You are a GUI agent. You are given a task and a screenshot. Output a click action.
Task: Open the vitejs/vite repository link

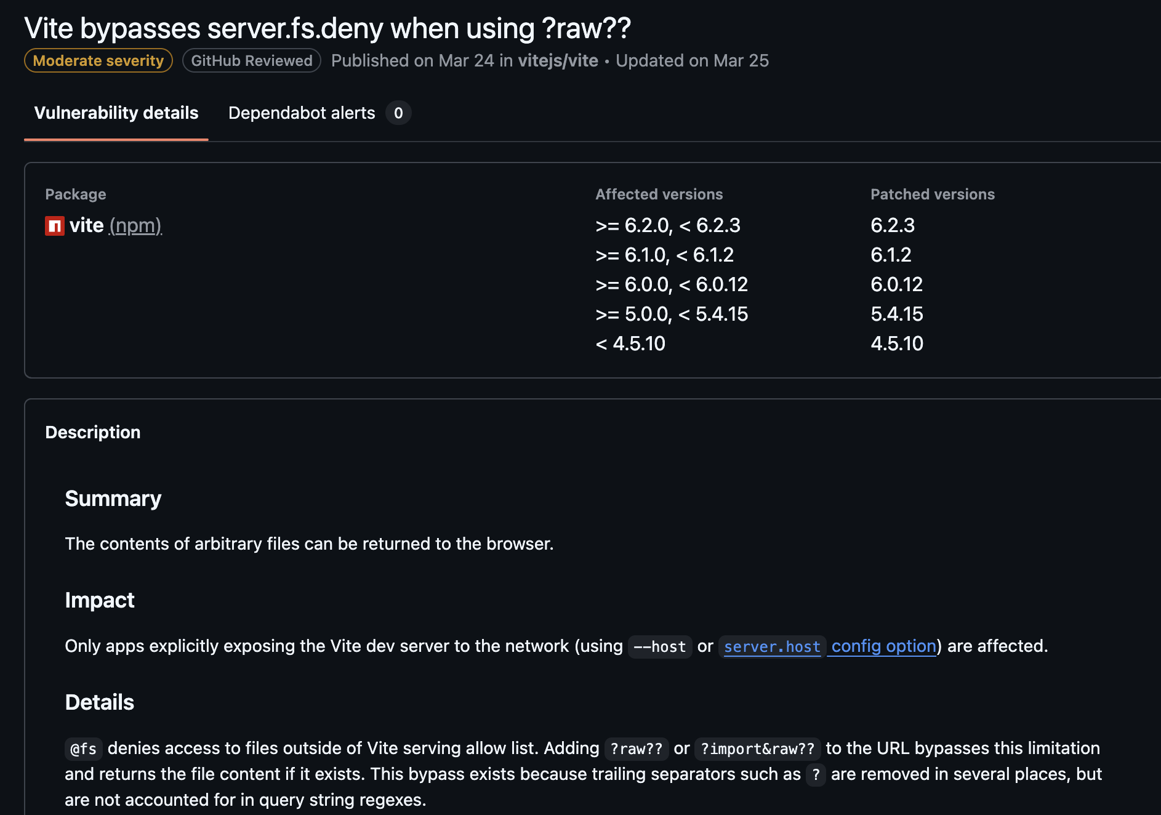coord(558,61)
